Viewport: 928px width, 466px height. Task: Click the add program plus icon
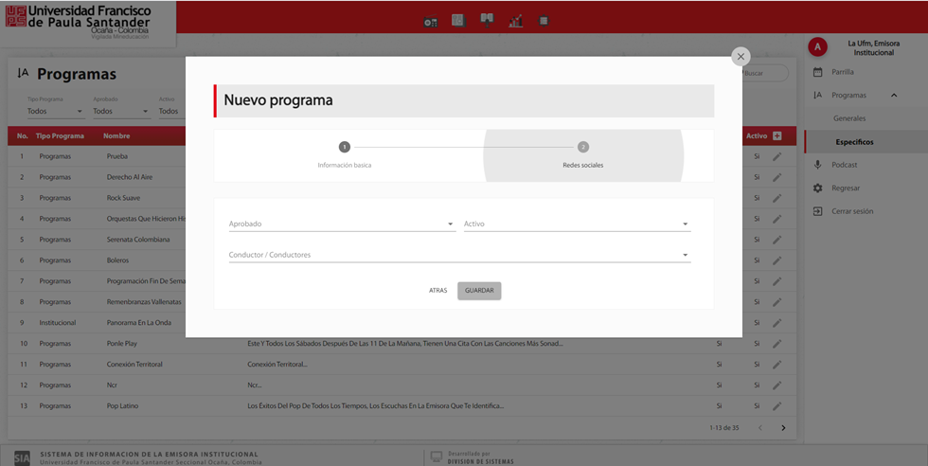coord(776,136)
